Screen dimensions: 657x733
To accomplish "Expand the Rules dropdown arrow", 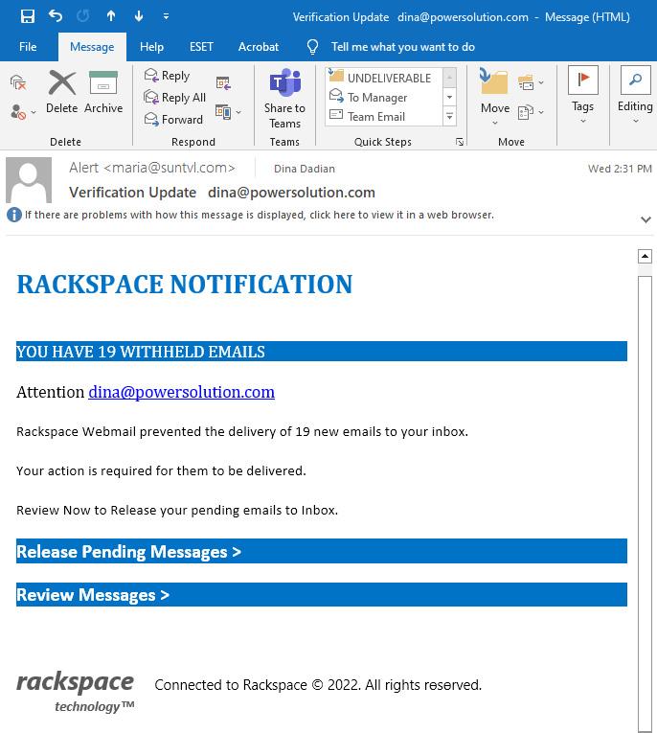I will pos(541,82).
